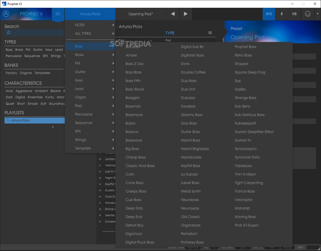Image resolution: width=321 pixels, height=251 pixels.
Task: Open MIDI settings icon in toolbar
Action: click(308, 14)
